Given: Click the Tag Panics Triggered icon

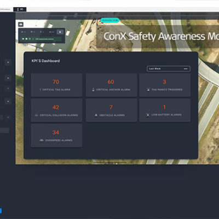Looking at the screenshot, I should tap(148, 90).
